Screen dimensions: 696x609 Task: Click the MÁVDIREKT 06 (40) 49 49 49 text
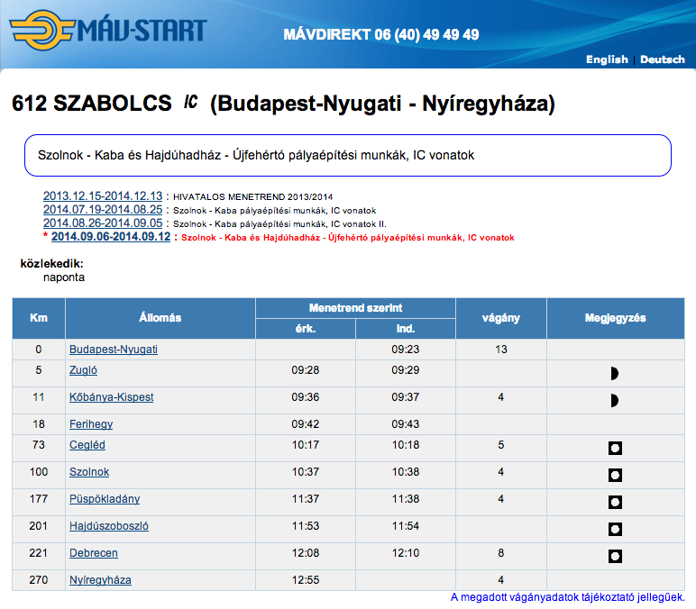click(x=381, y=34)
